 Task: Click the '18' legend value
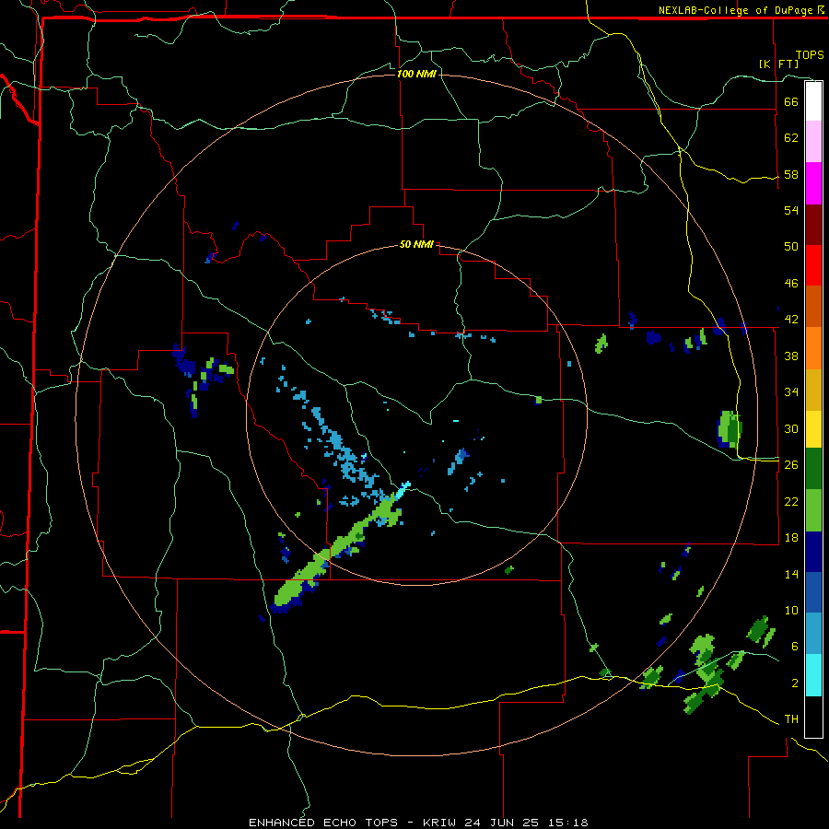point(791,538)
